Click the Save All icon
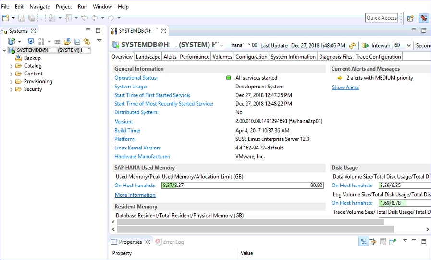The image size is (431, 260). [x=32, y=18]
